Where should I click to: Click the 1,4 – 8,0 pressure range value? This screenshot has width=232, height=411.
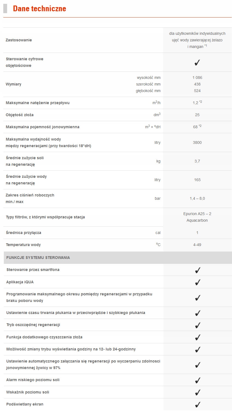pos(197,198)
